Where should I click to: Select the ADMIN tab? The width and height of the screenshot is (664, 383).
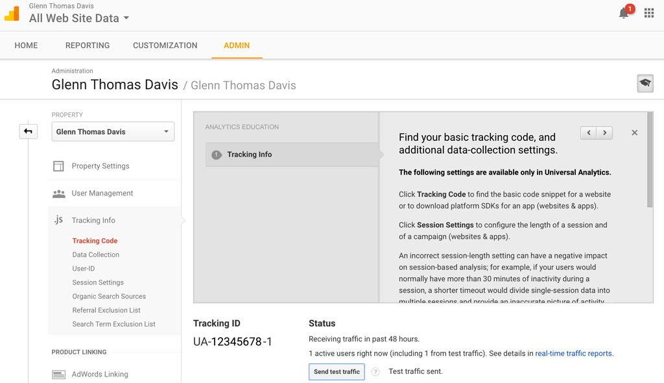pyautogui.click(x=237, y=45)
